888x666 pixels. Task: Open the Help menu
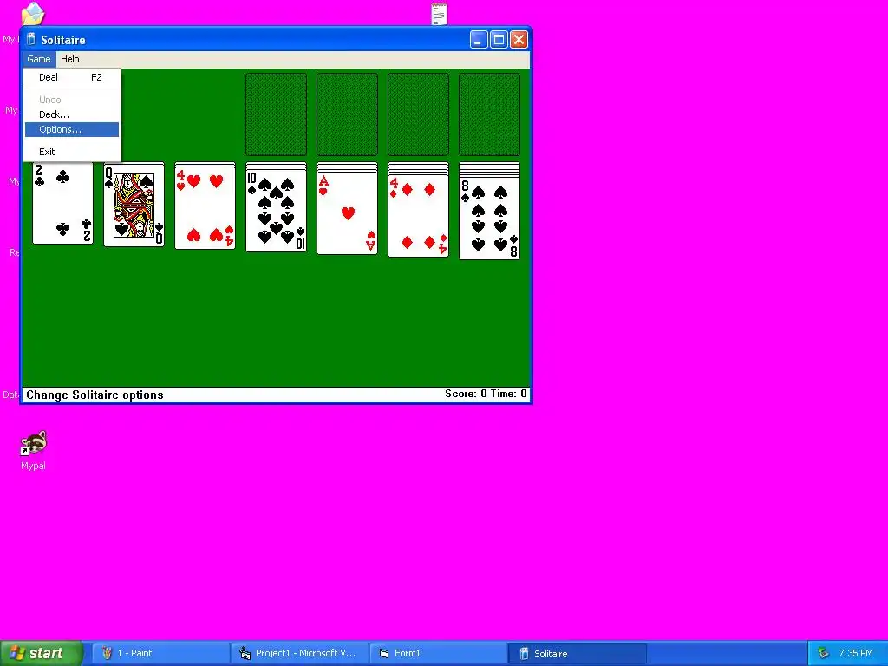tap(70, 59)
